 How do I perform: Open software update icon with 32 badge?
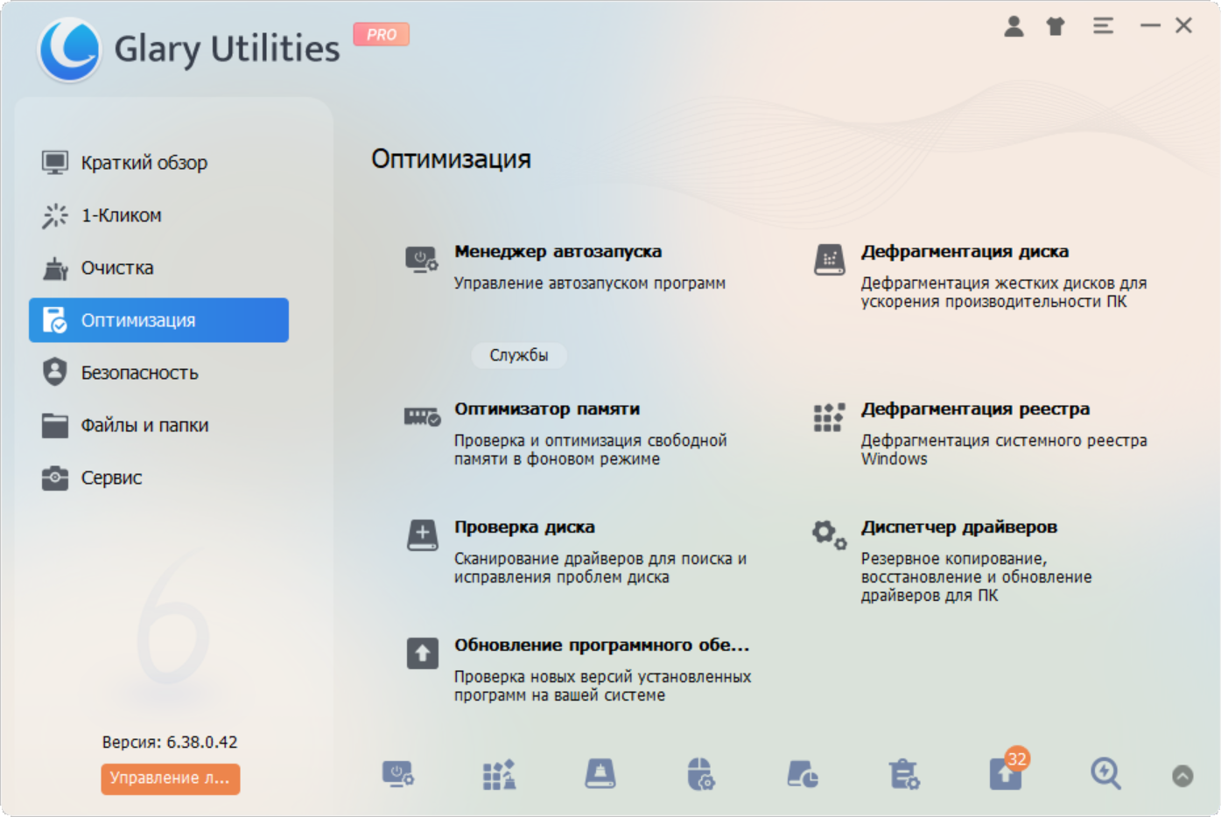tap(1006, 775)
